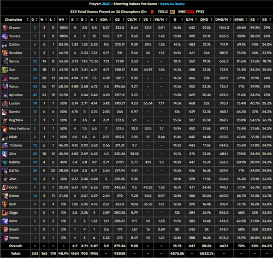Sort by the GS column header
Image resolution: width=273 pixels, height=258 pixels.
(x=266, y=20)
